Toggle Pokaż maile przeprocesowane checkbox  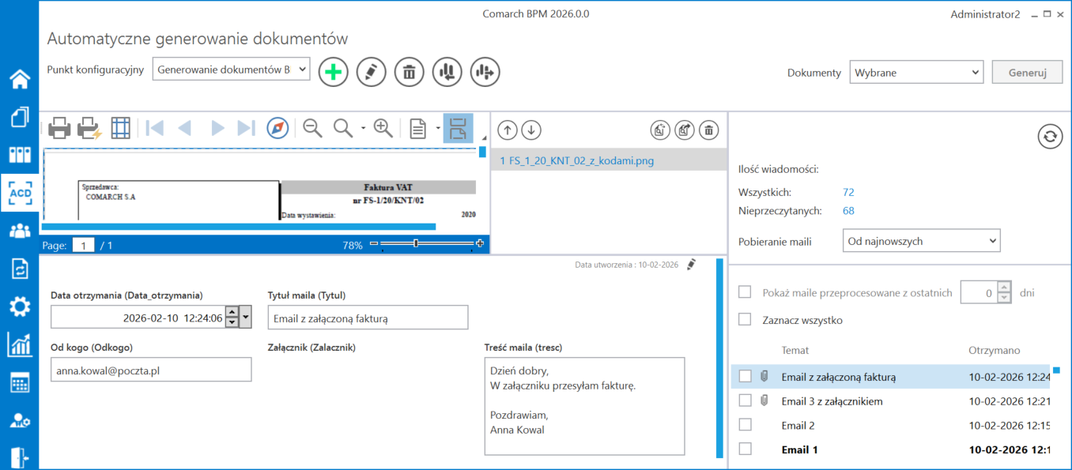pos(745,292)
